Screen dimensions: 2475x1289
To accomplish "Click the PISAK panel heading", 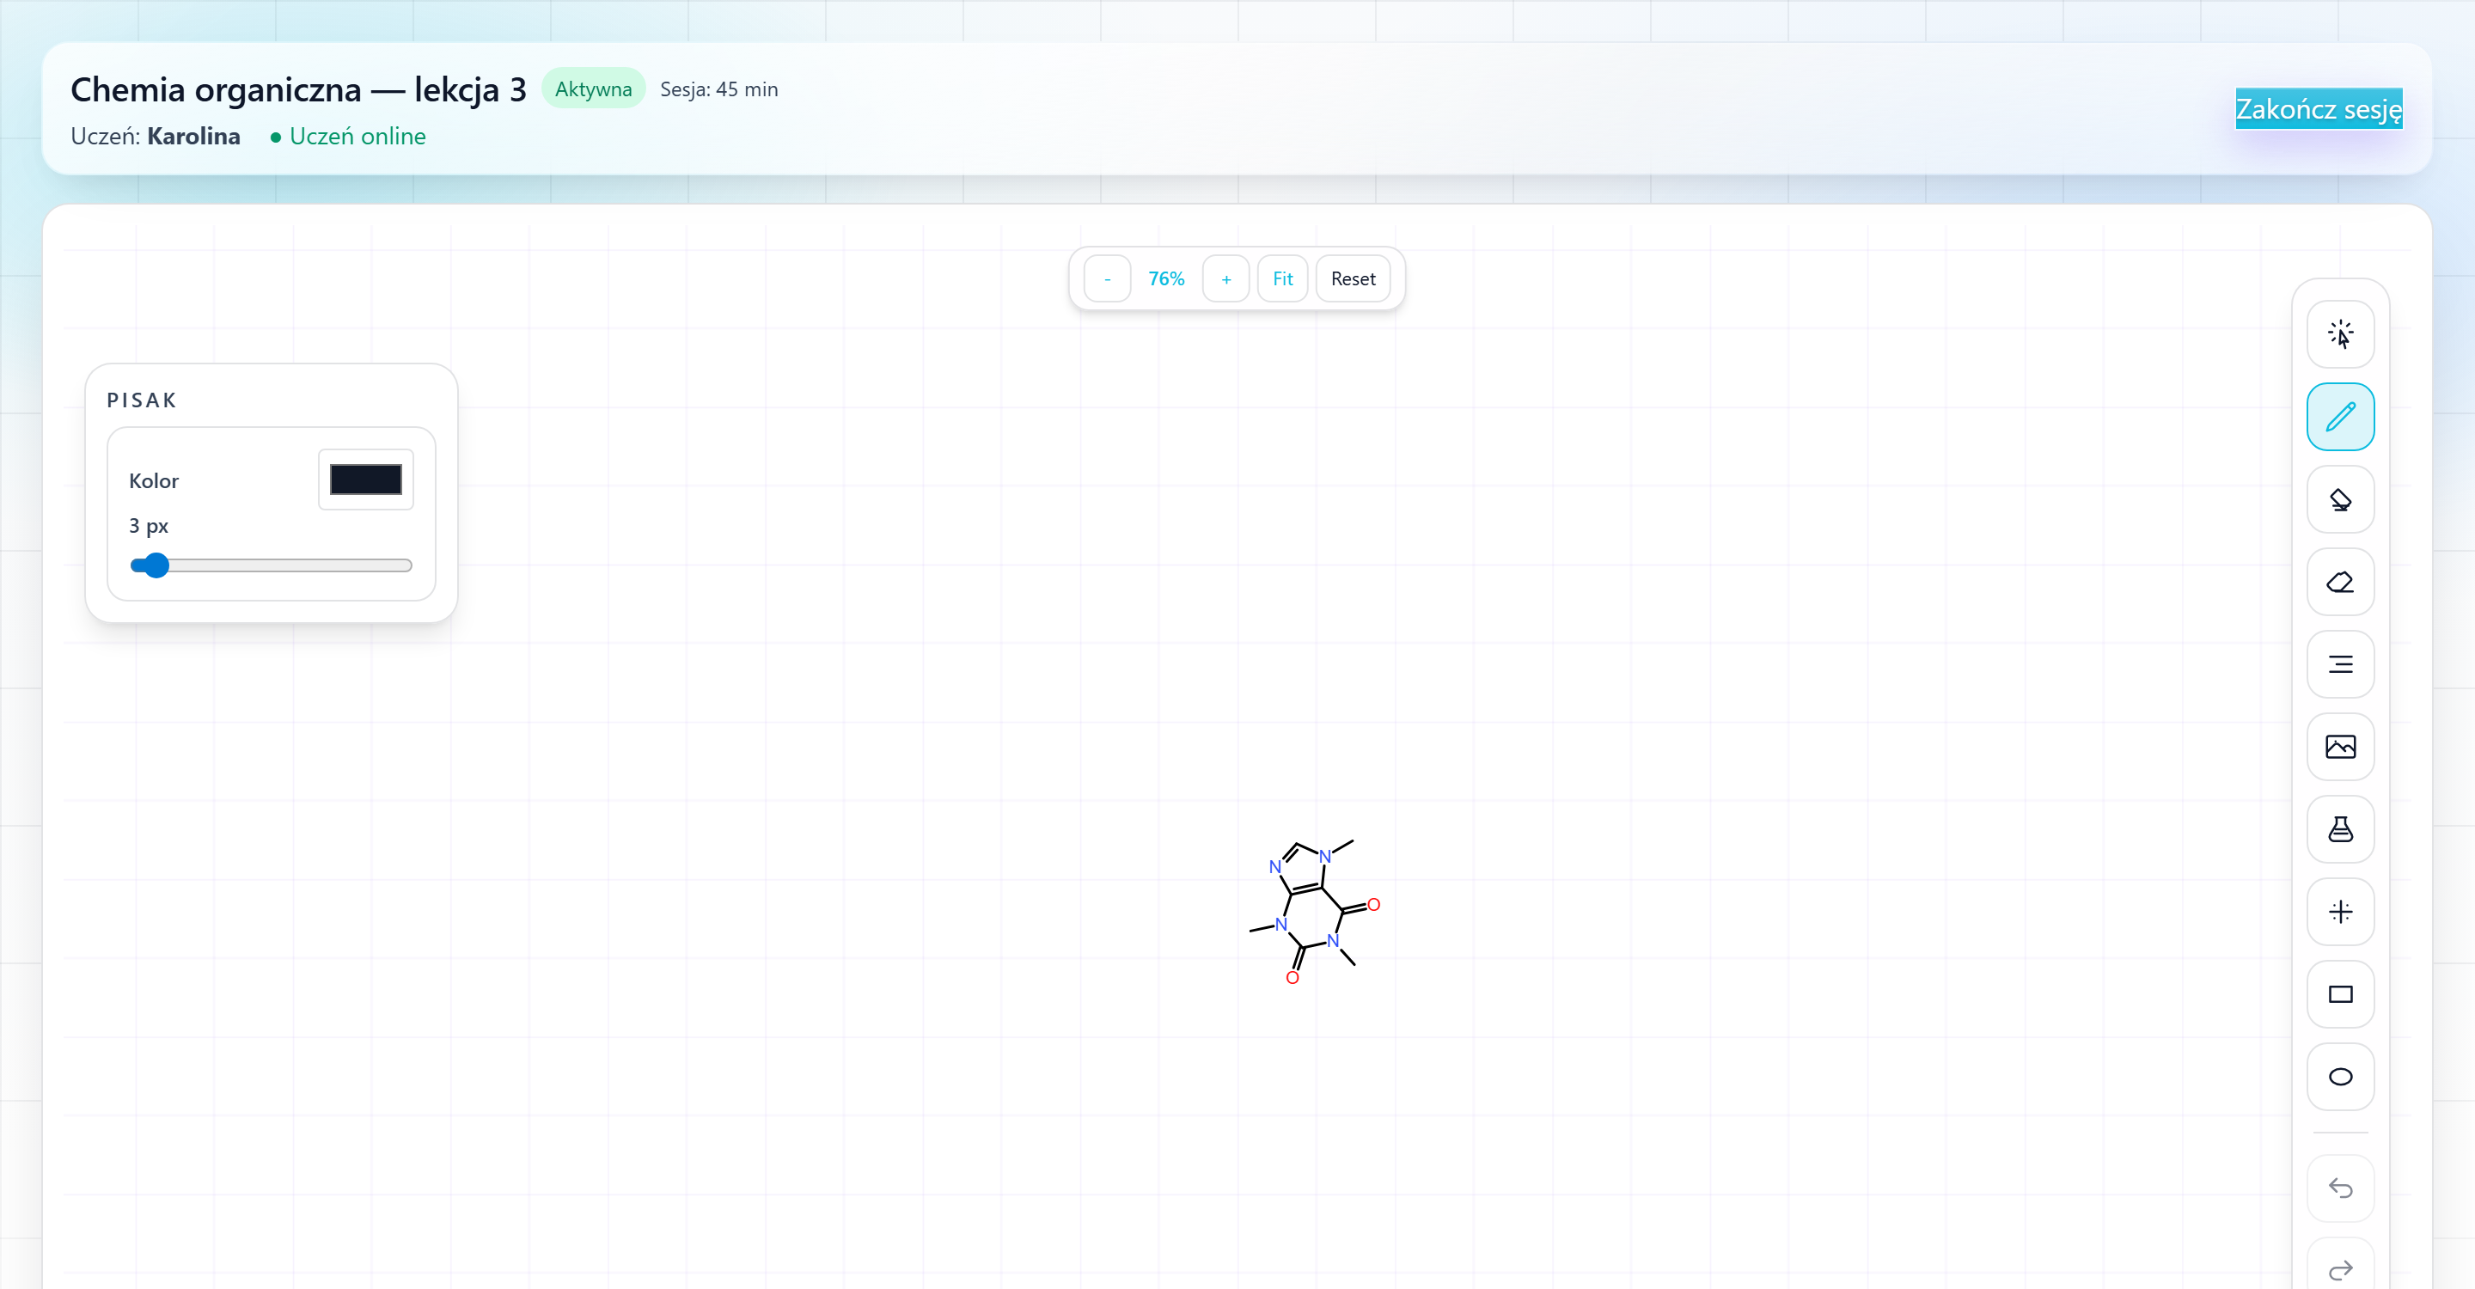I will [141, 400].
